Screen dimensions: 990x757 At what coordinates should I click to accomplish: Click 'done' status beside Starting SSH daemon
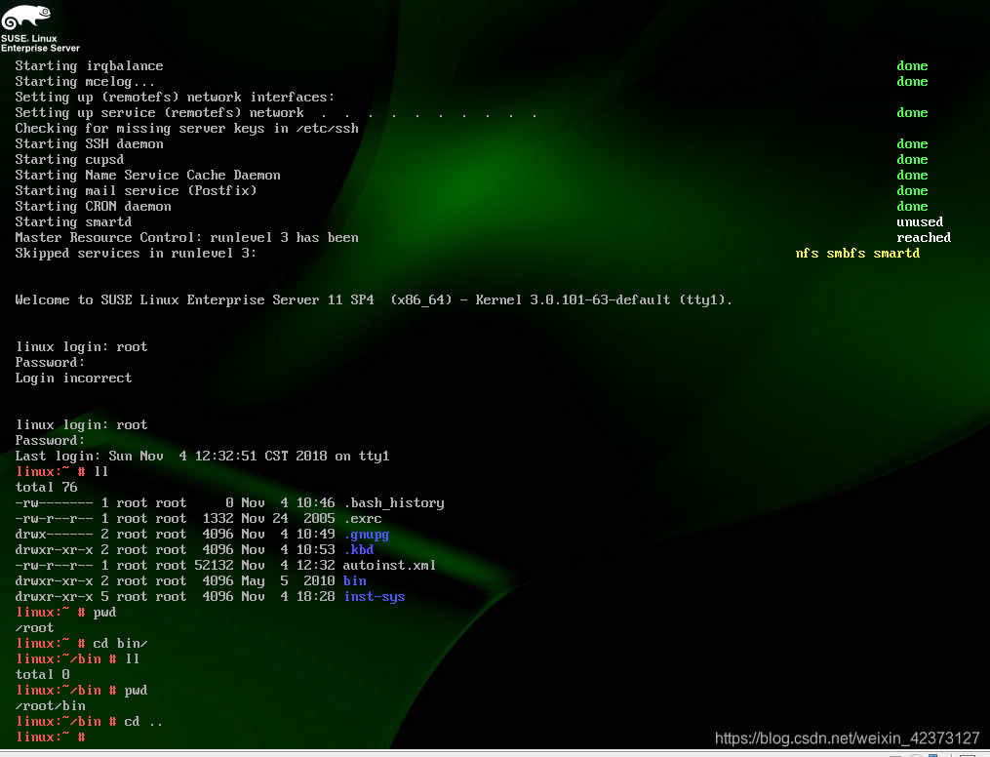[912, 144]
